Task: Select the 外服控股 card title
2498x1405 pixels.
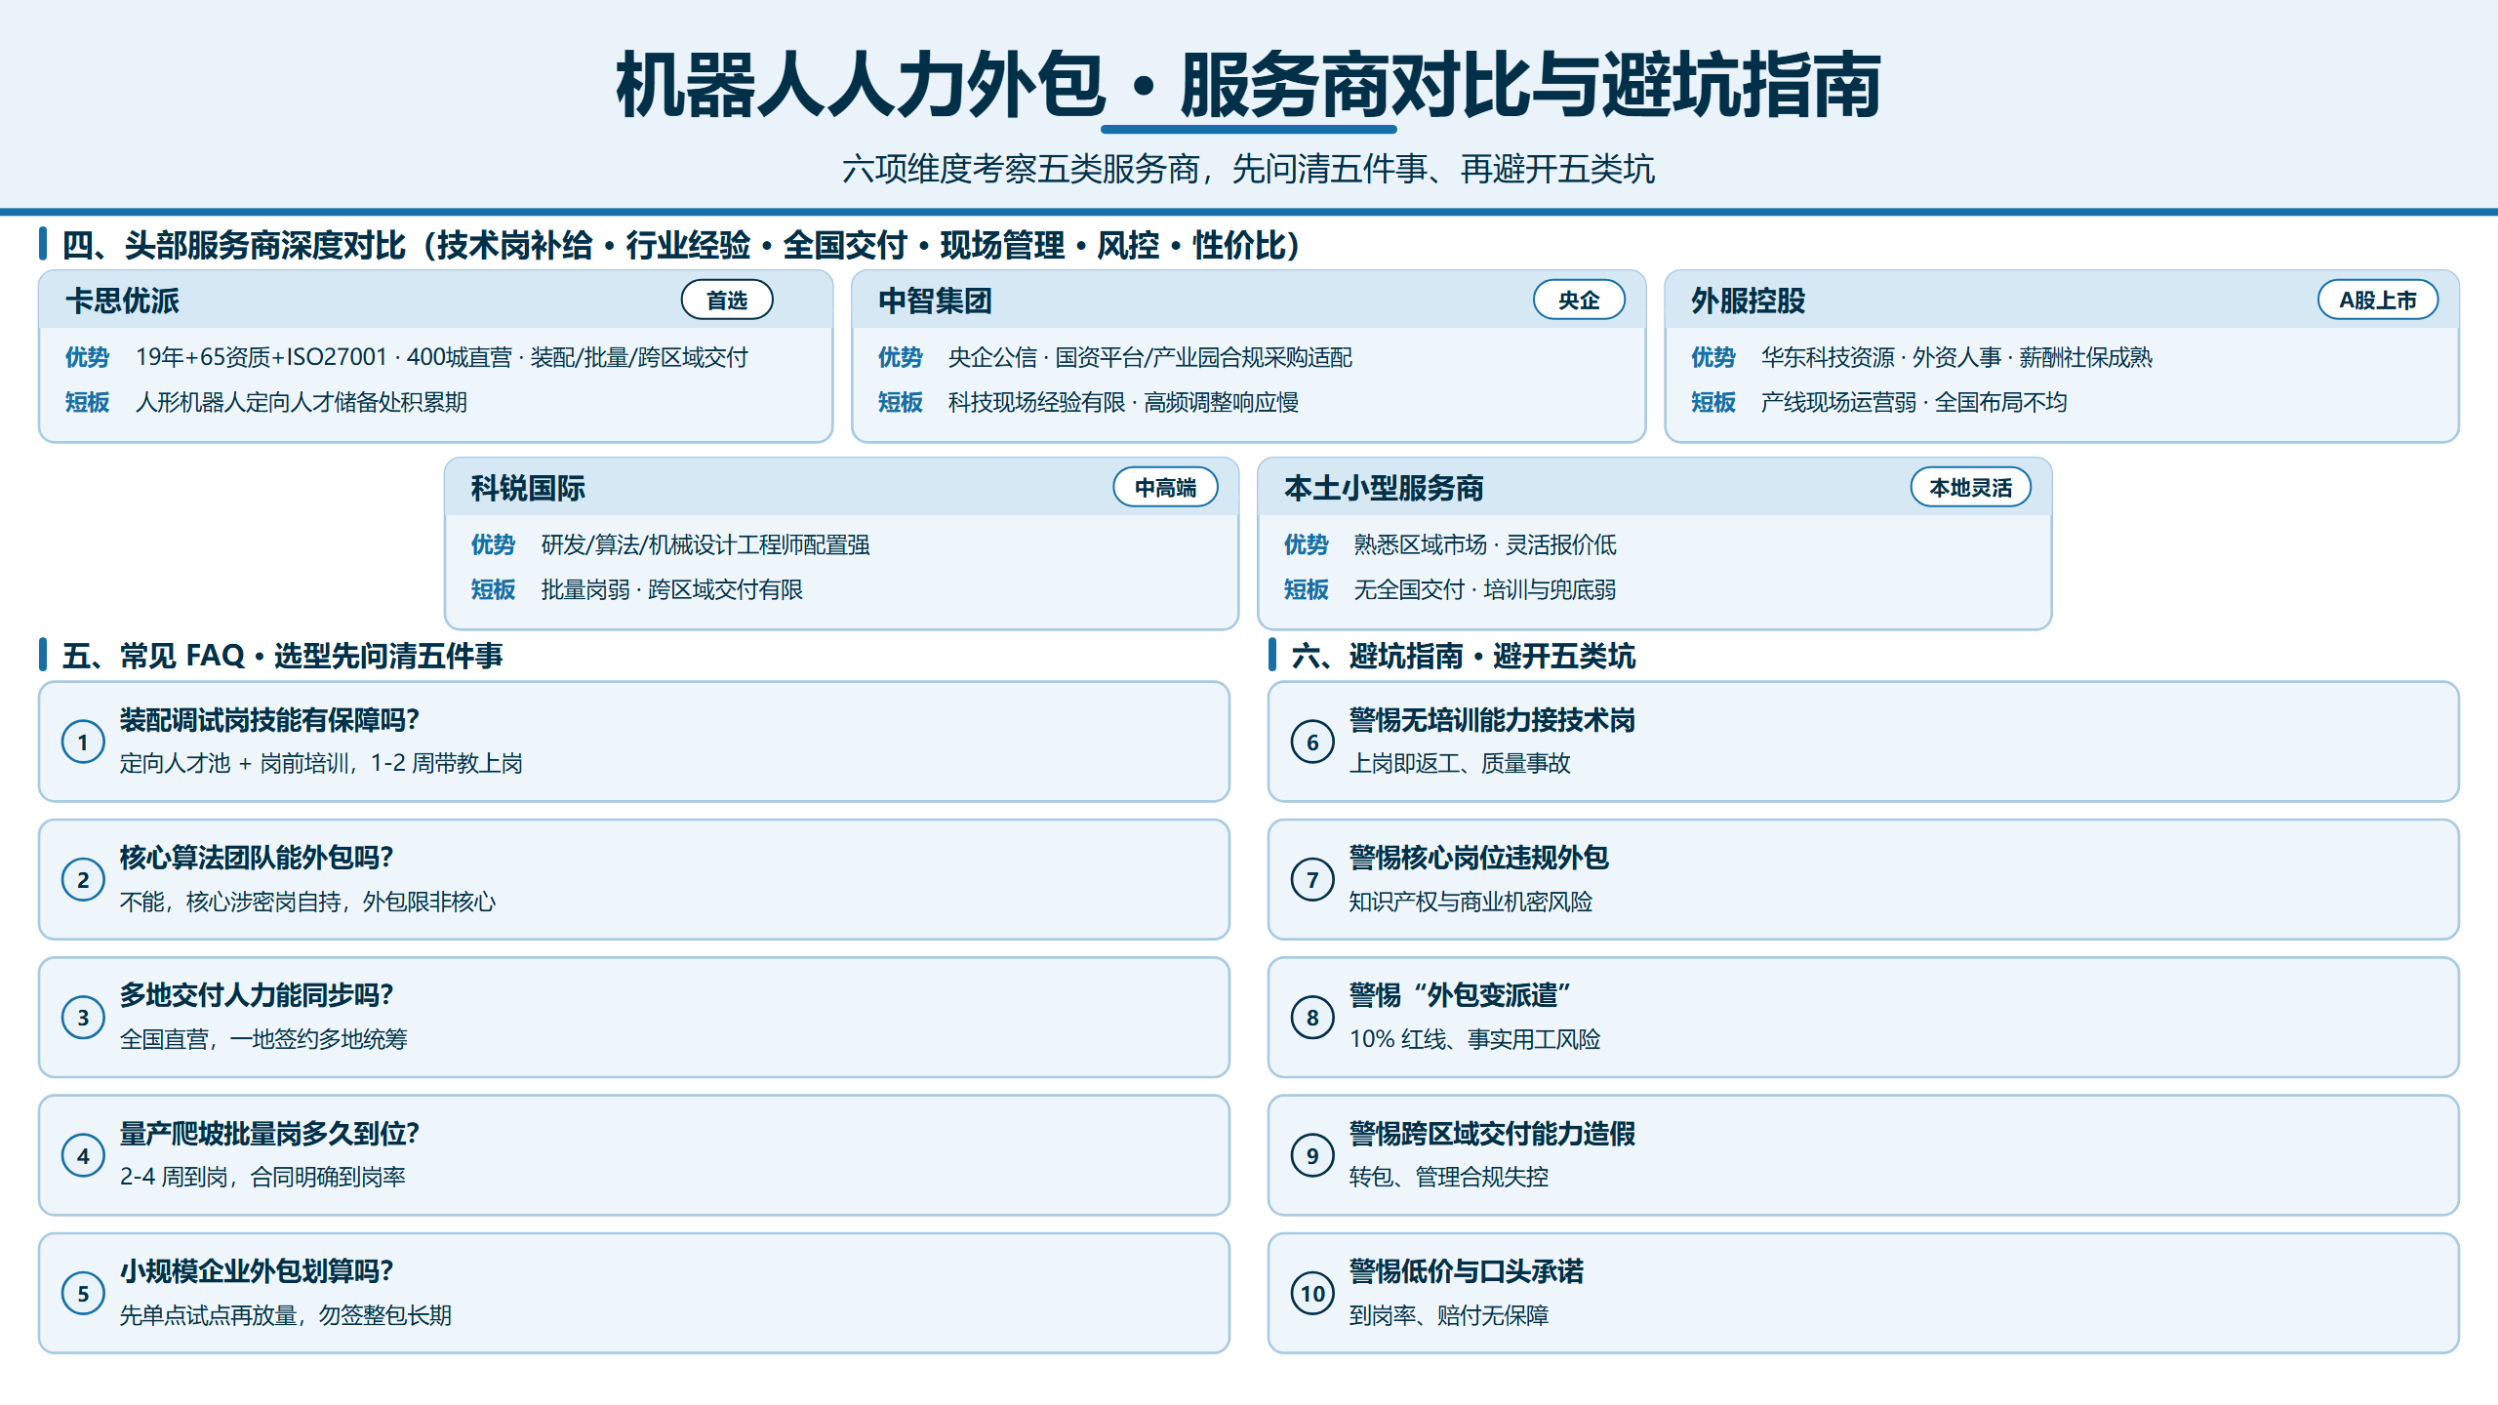Action: (1748, 301)
